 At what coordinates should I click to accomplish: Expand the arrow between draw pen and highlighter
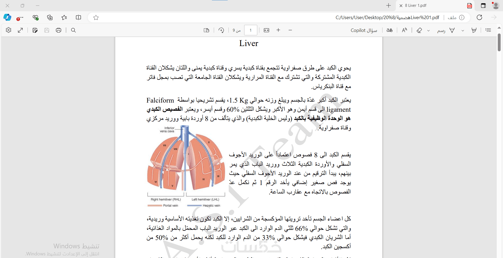coord(463,30)
